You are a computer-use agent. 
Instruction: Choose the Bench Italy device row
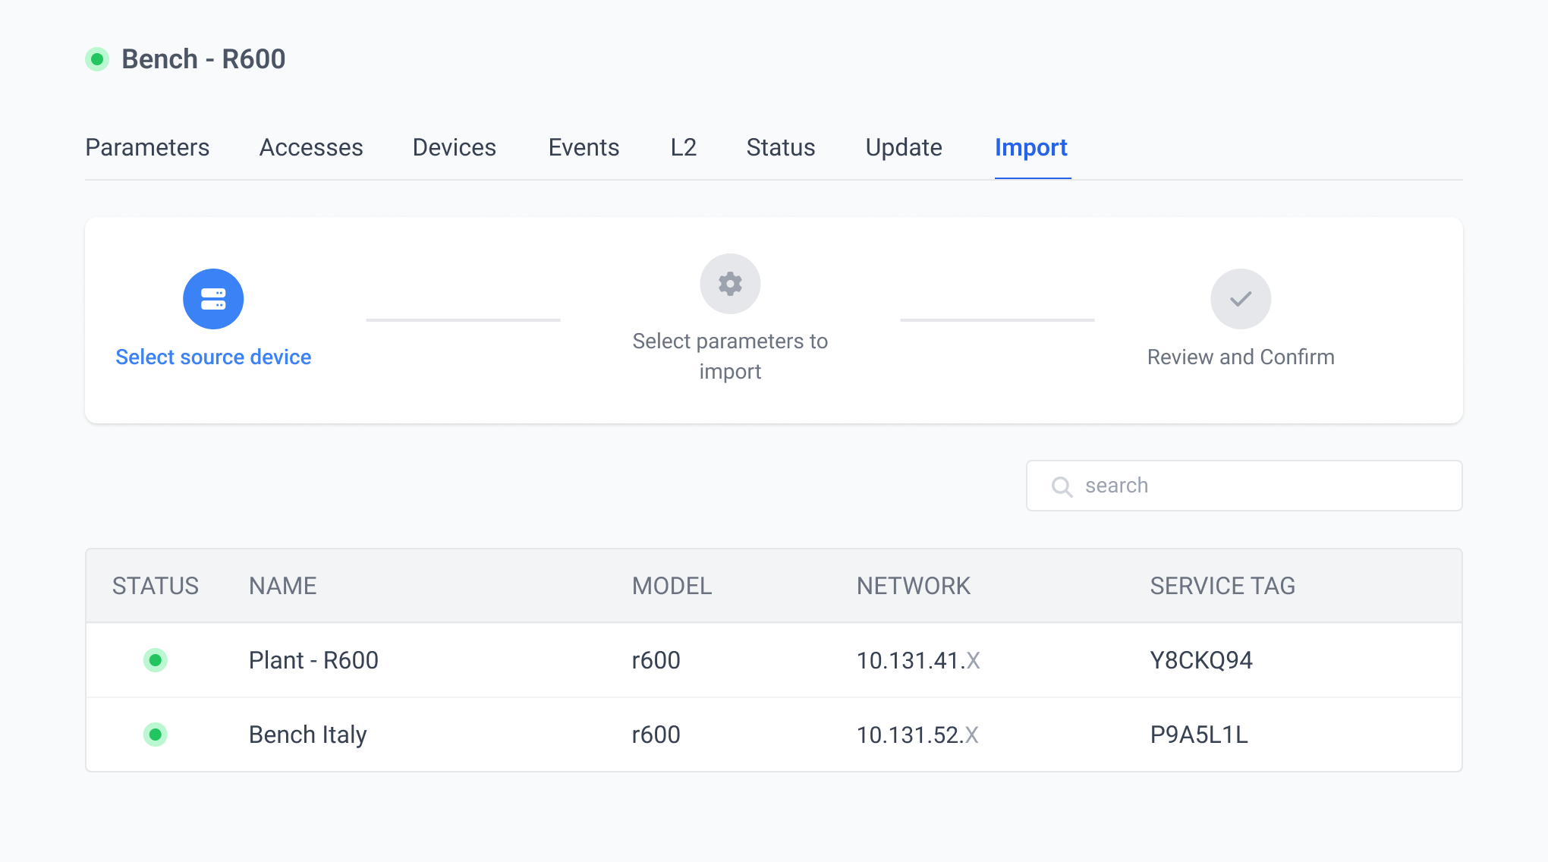click(x=308, y=735)
